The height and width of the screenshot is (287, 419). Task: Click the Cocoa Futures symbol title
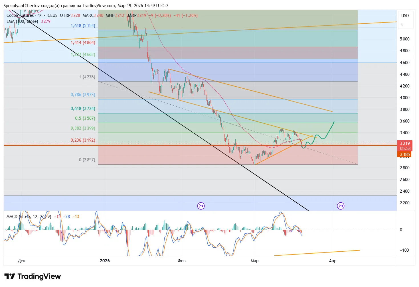coord(20,15)
